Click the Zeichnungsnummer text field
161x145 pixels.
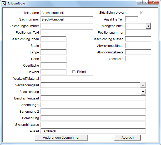pos(67,26)
